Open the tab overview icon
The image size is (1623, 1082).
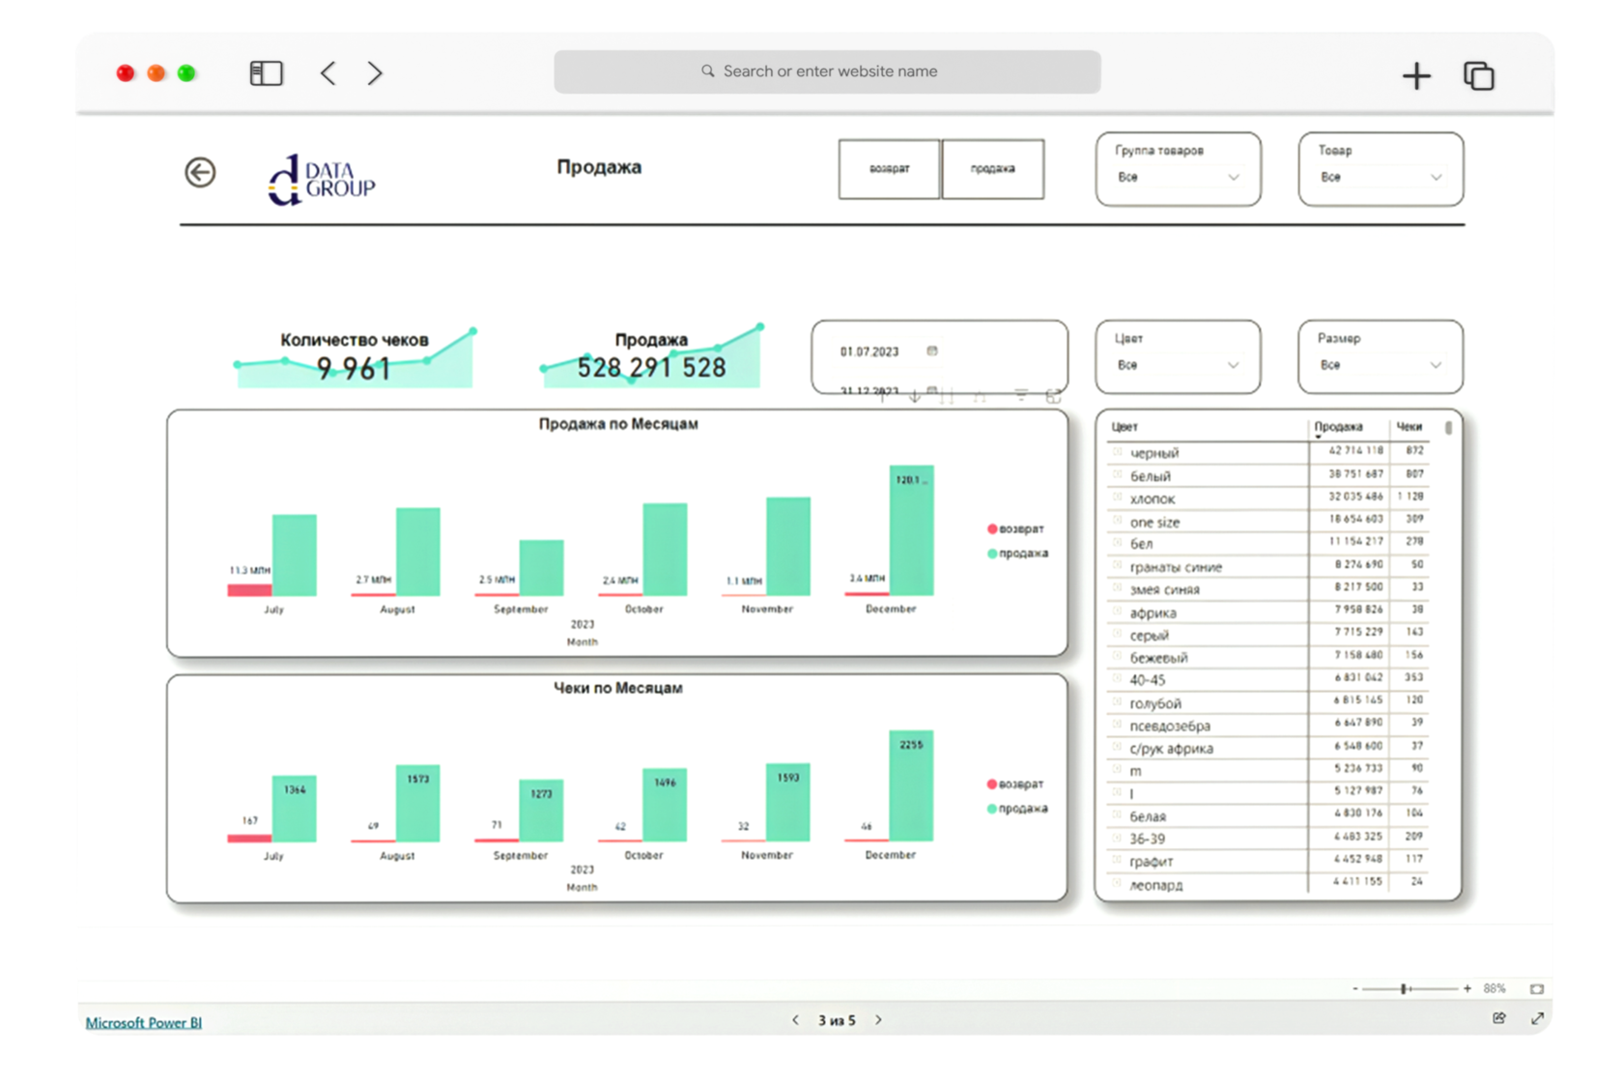coord(1479,75)
